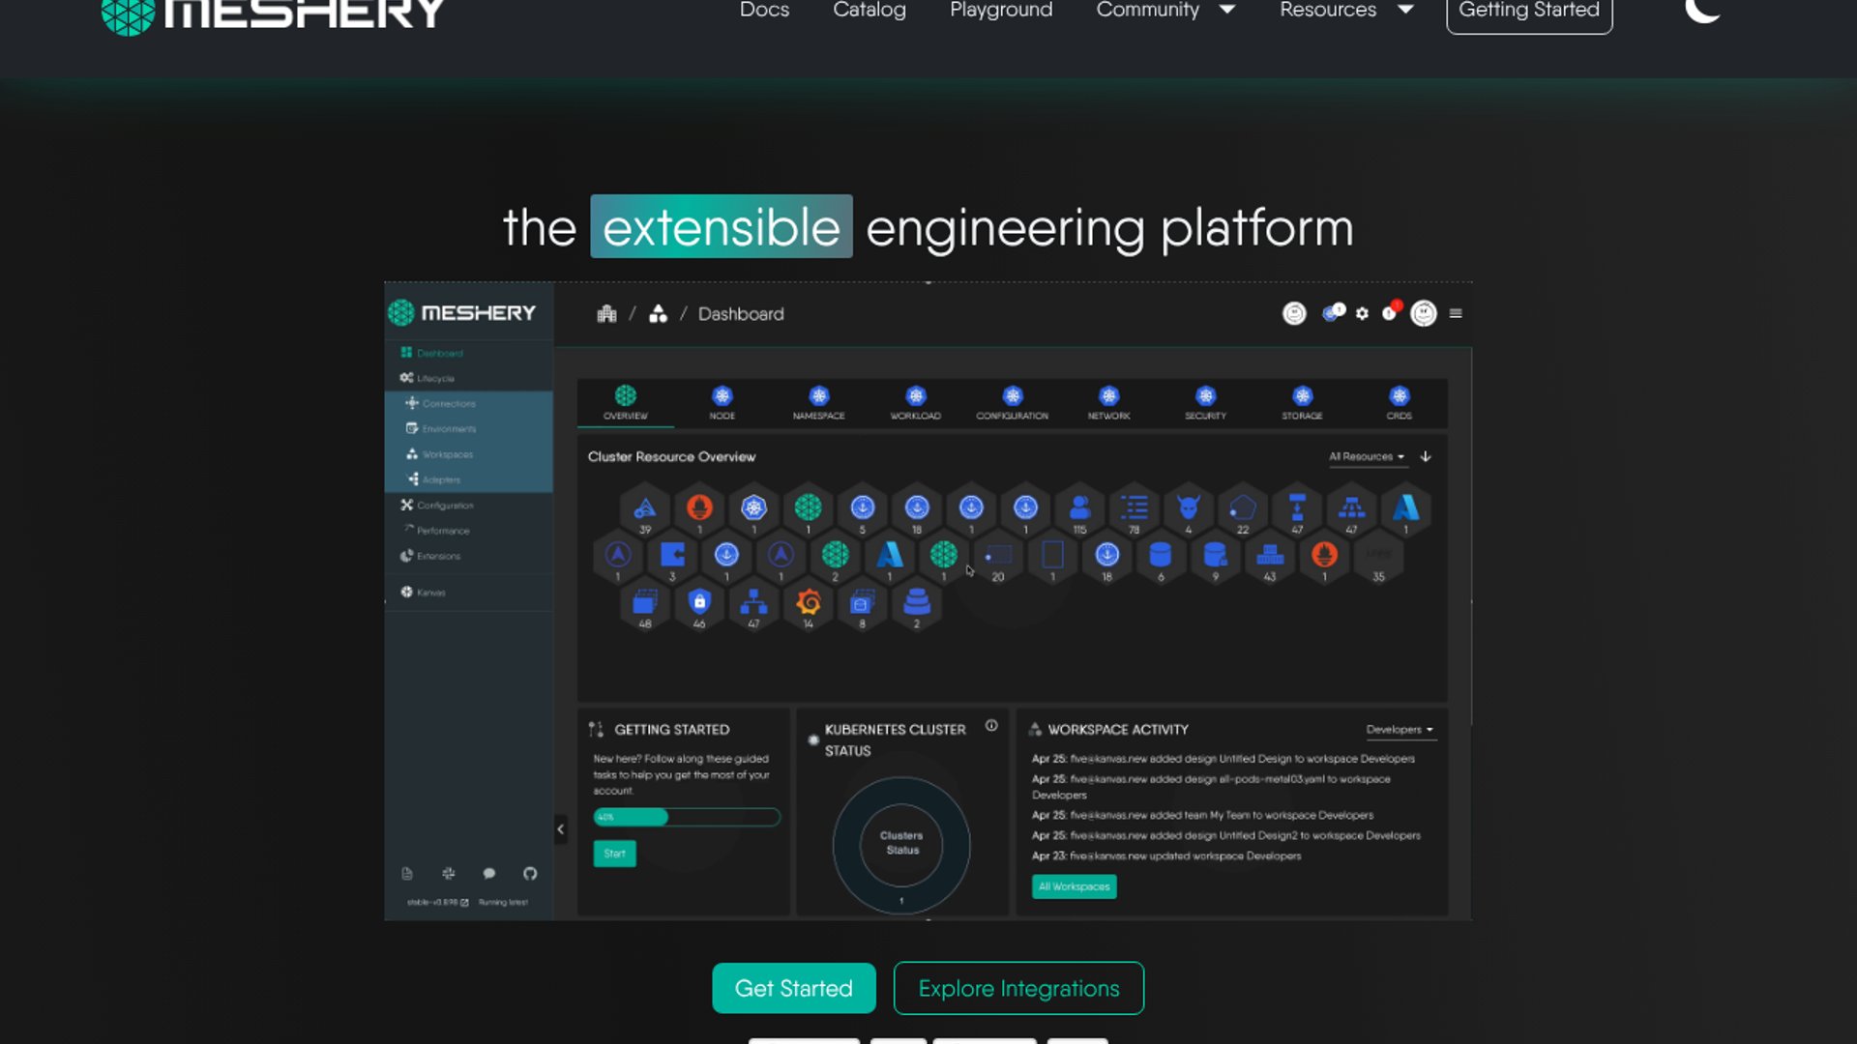Click the list resource hexagon showing 78
This screenshot has height=1044, width=1857.
(x=1135, y=508)
